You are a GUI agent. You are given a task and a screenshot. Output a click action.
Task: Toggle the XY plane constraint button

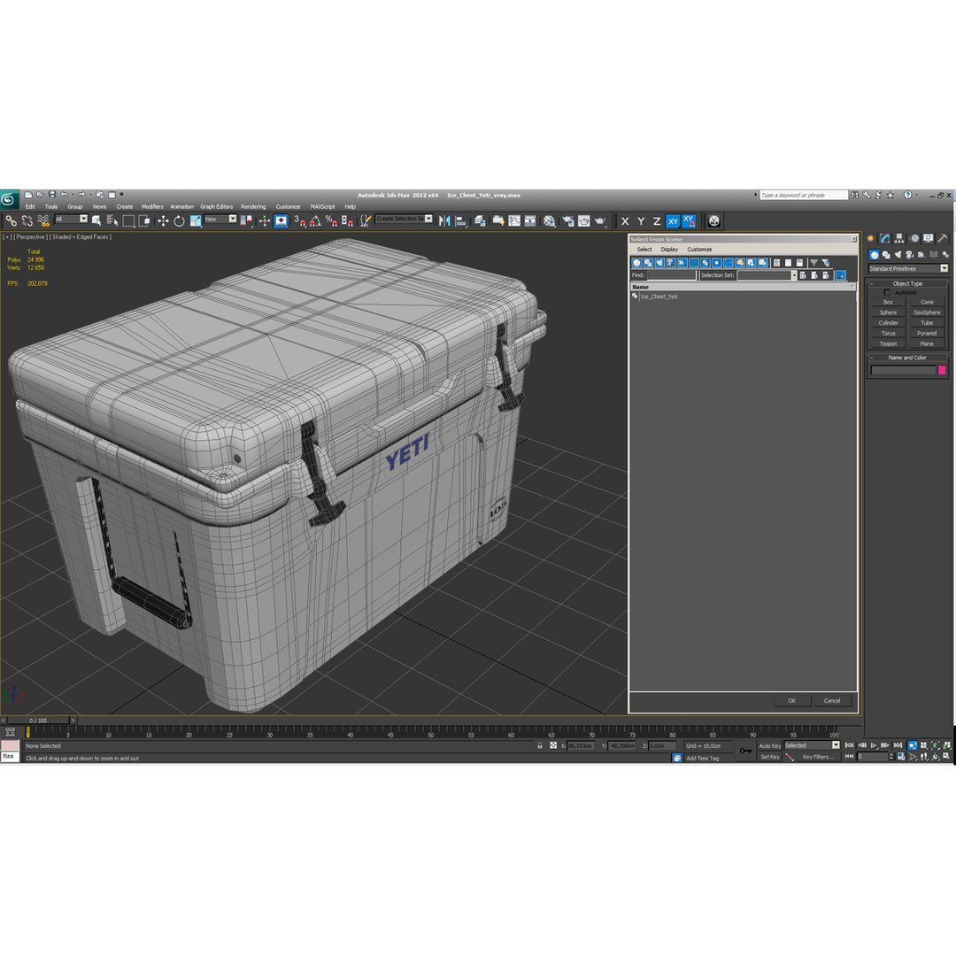(673, 221)
